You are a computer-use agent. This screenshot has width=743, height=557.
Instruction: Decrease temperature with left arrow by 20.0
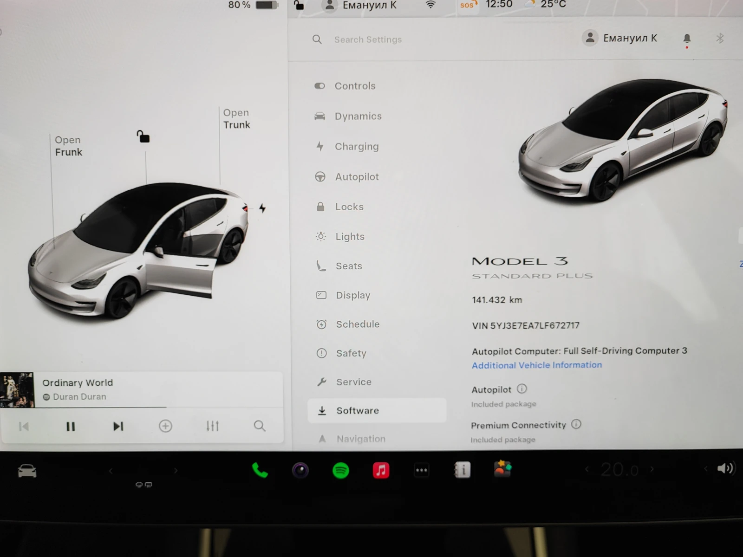(587, 470)
